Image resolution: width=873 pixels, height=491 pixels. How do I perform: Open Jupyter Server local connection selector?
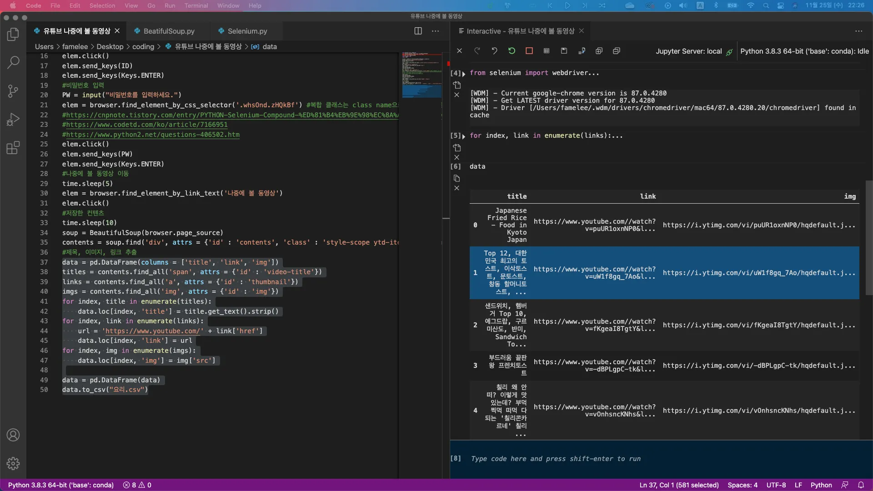688,51
